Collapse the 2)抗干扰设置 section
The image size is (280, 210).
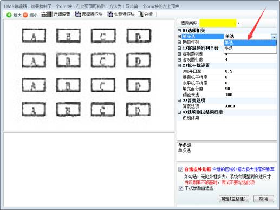pyautogui.click(x=179, y=66)
